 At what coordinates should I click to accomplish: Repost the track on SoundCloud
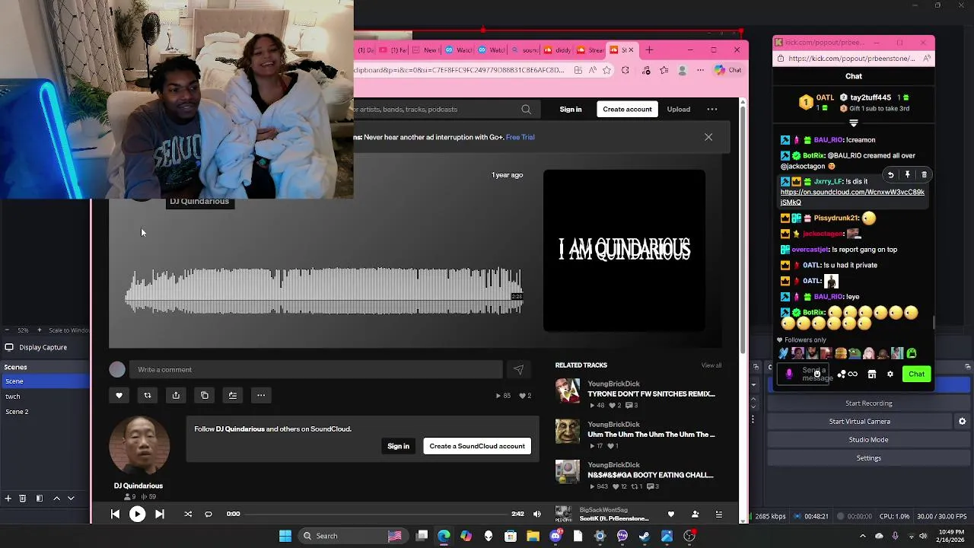(x=148, y=395)
